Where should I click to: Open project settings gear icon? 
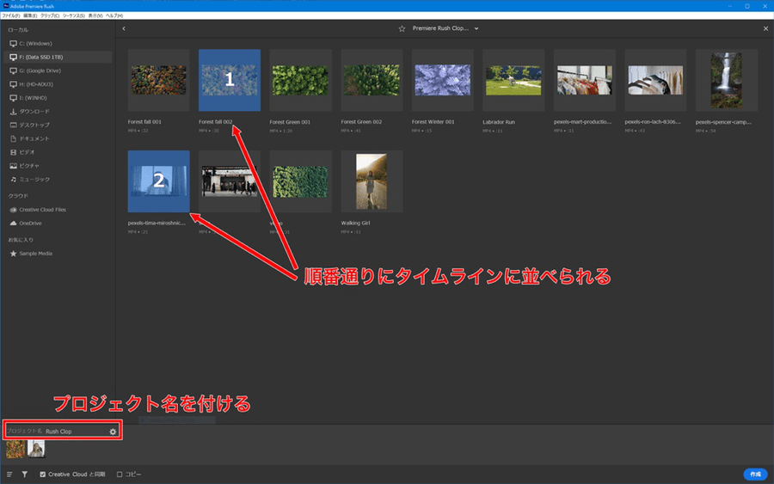tap(113, 431)
